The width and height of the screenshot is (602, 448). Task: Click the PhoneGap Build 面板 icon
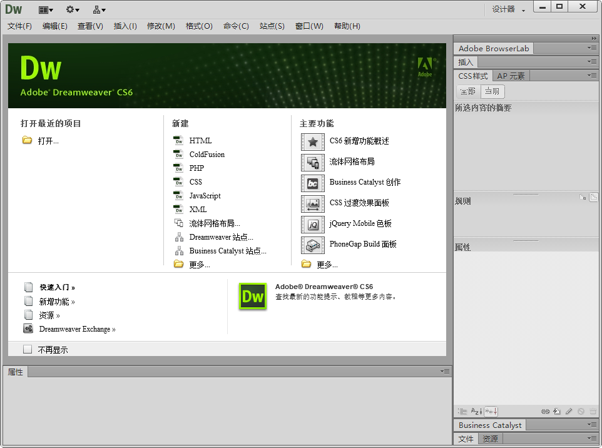pos(312,245)
